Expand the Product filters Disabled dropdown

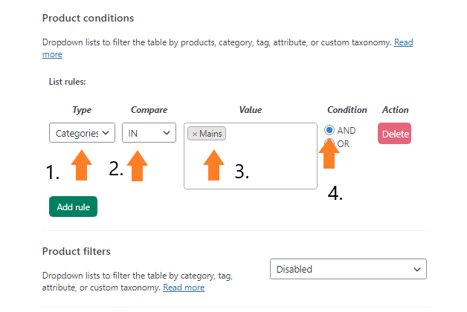[348, 269]
